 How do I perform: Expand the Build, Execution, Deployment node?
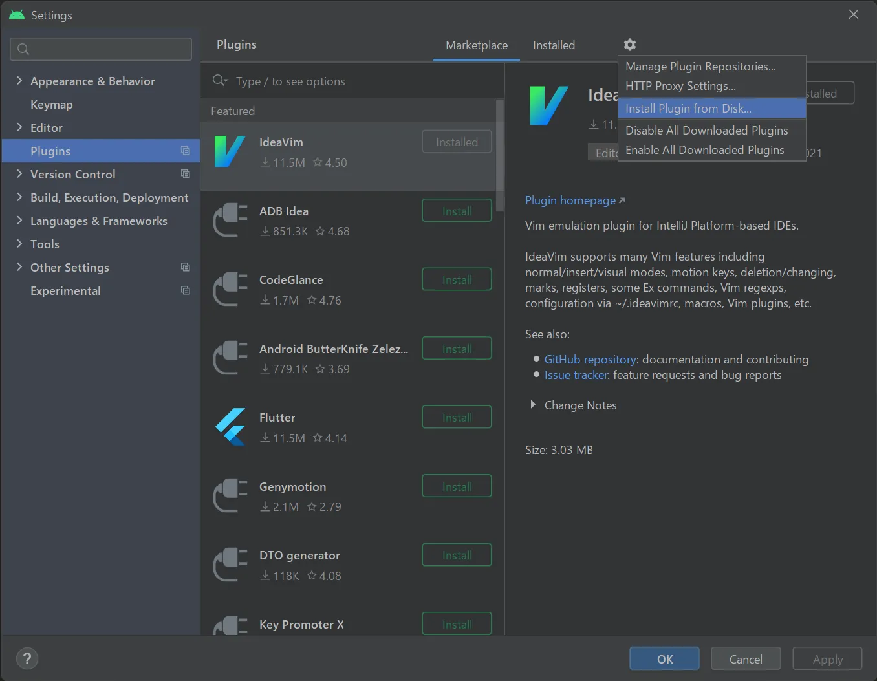pos(19,197)
